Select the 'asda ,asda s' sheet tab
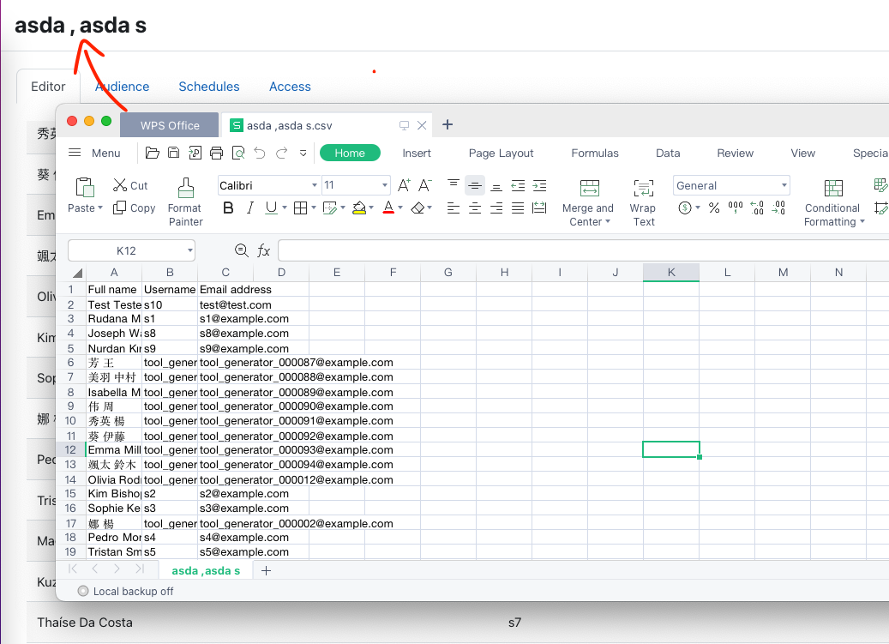 (x=206, y=571)
